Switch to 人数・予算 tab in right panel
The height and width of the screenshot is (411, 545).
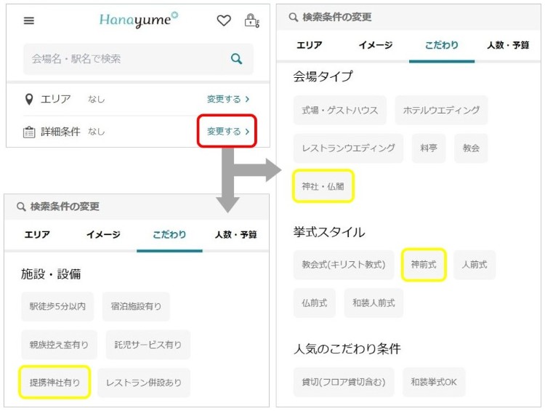pos(508,45)
